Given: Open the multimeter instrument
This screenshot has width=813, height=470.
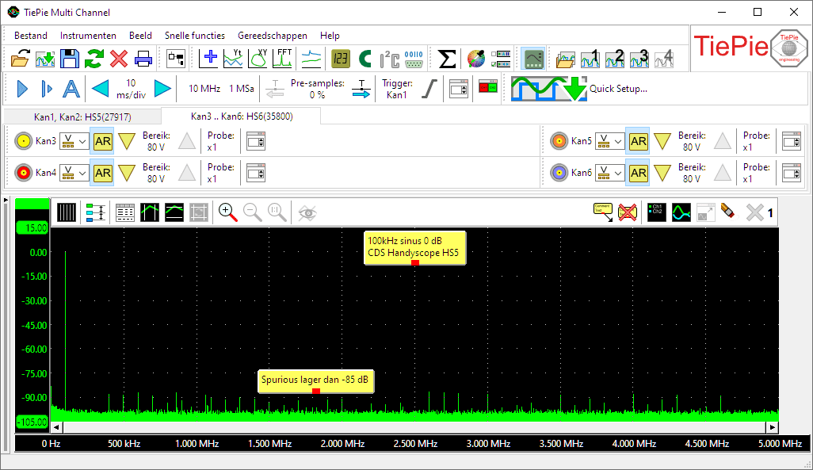Looking at the screenshot, I should coord(342,59).
